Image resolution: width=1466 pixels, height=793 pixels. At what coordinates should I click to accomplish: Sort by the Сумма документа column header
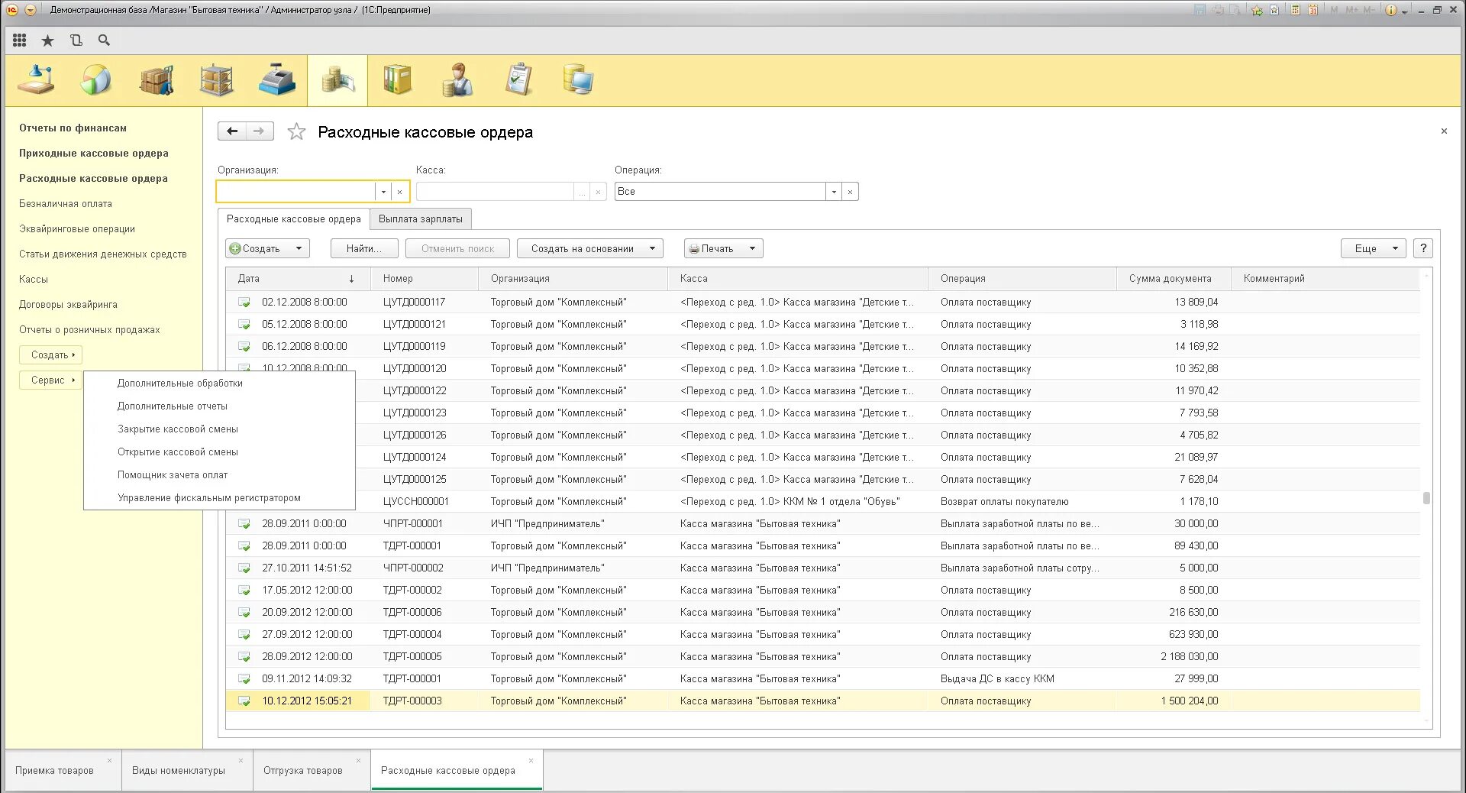(1174, 279)
